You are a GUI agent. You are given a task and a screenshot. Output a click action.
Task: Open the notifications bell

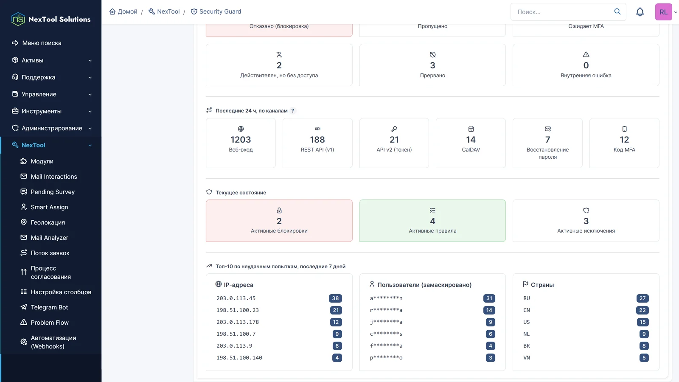[x=640, y=12]
